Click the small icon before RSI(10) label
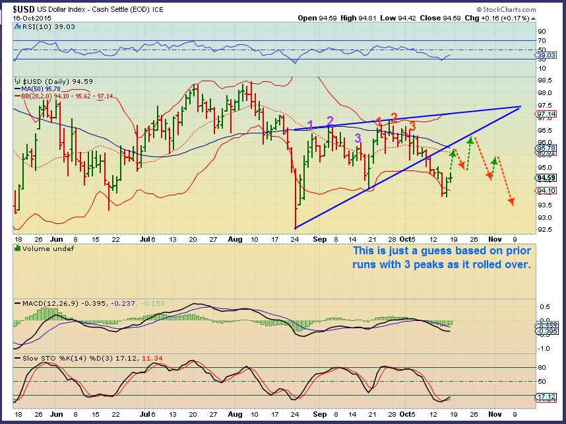Screen dimensions: 566x424 pyautogui.click(x=17, y=26)
